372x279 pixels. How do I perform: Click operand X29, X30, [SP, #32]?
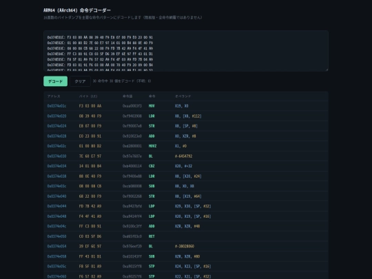coord(193,206)
